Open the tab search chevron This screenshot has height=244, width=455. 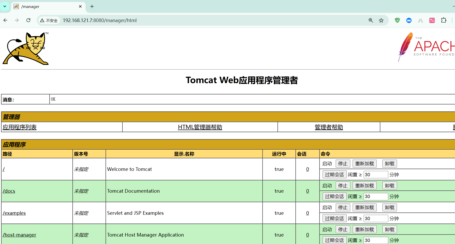(5, 6)
